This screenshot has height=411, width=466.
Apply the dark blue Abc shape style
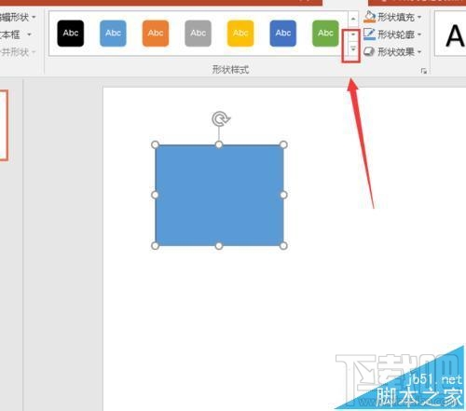[283, 34]
